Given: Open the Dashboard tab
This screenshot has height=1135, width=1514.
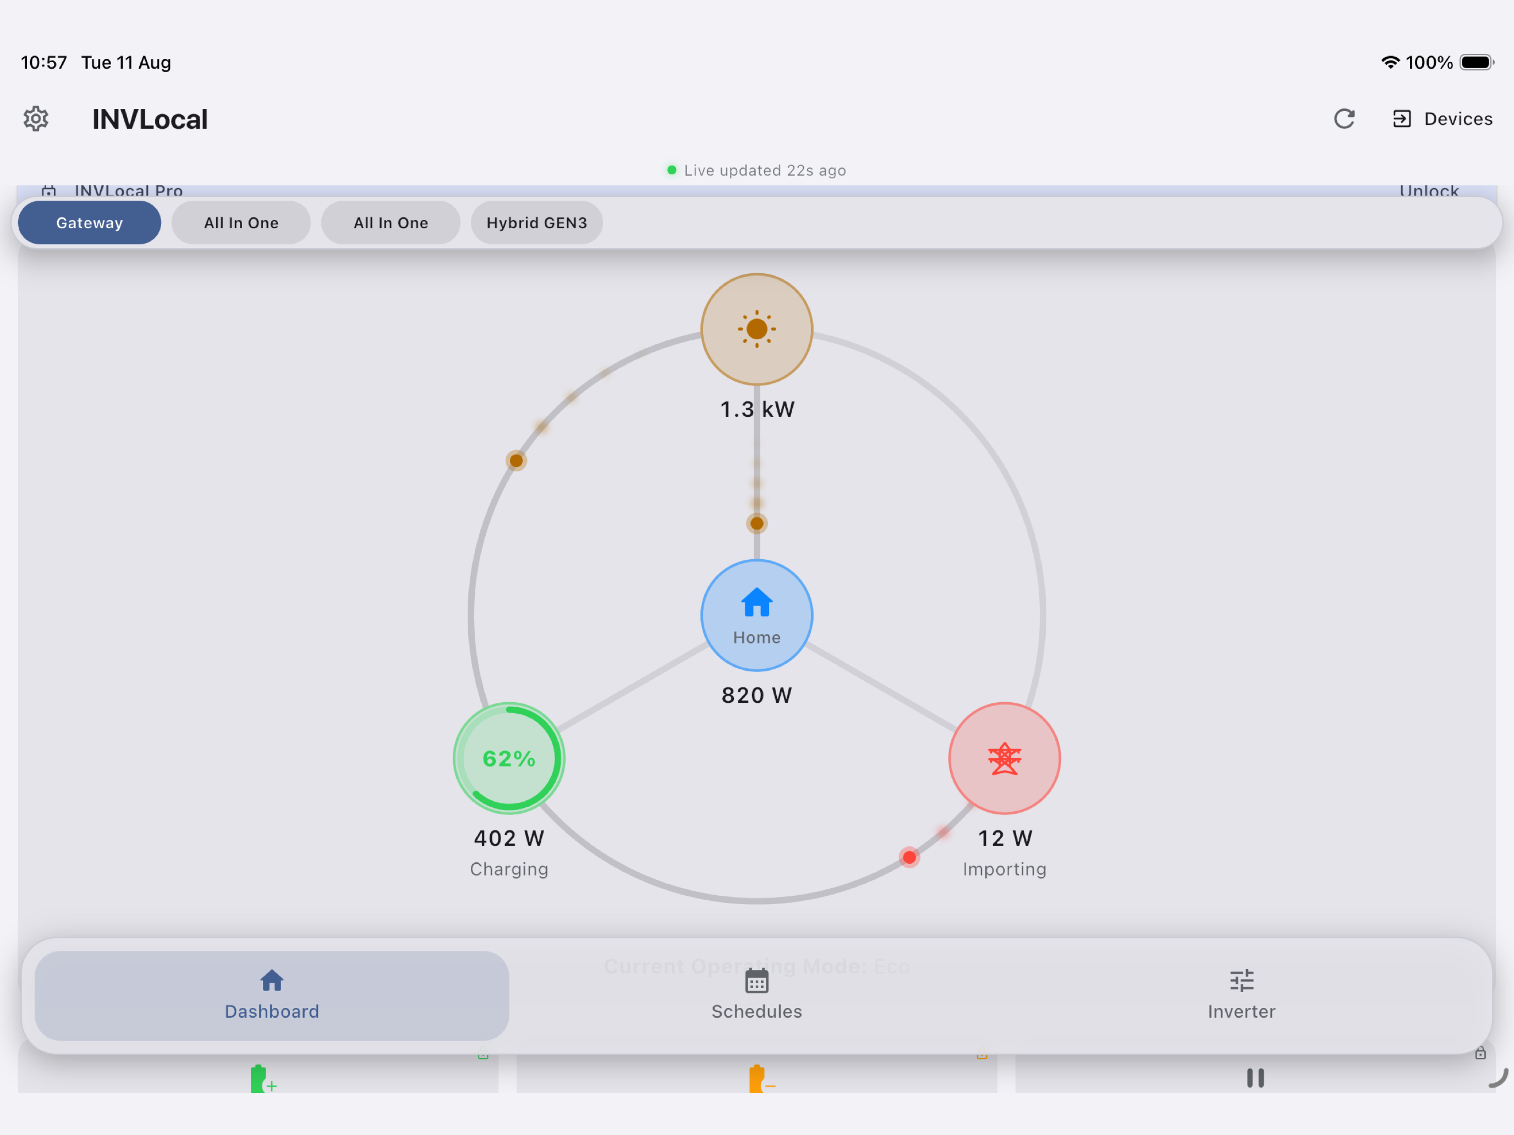Looking at the screenshot, I should [x=272, y=995].
